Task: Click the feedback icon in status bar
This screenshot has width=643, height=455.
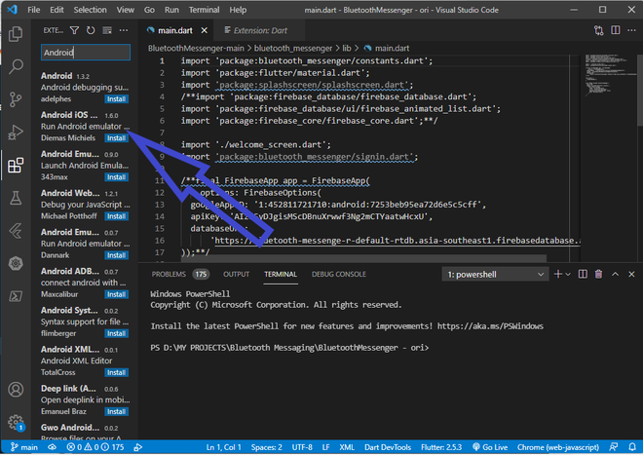Action: [614, 447]
